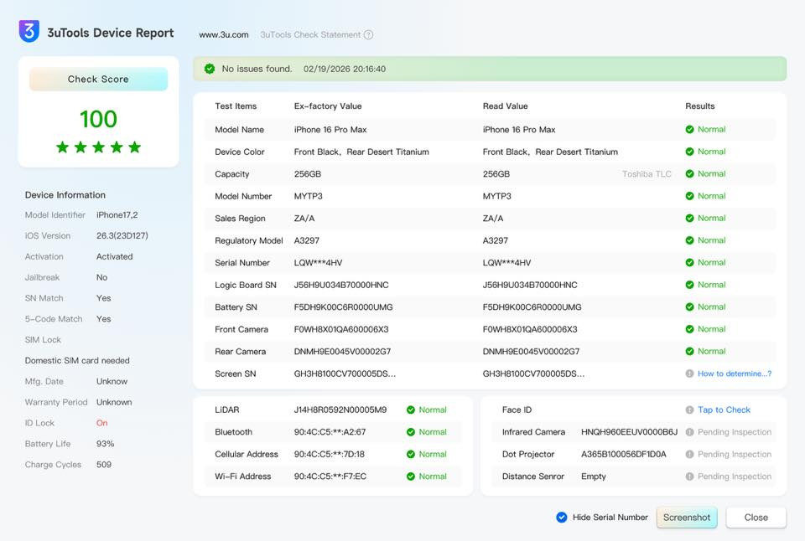Image resolution: width=805 pixels, height=541 pixels.
Task: Click the Pending Inspection icon for Infrared Camera
Action: tap(689, 432)
